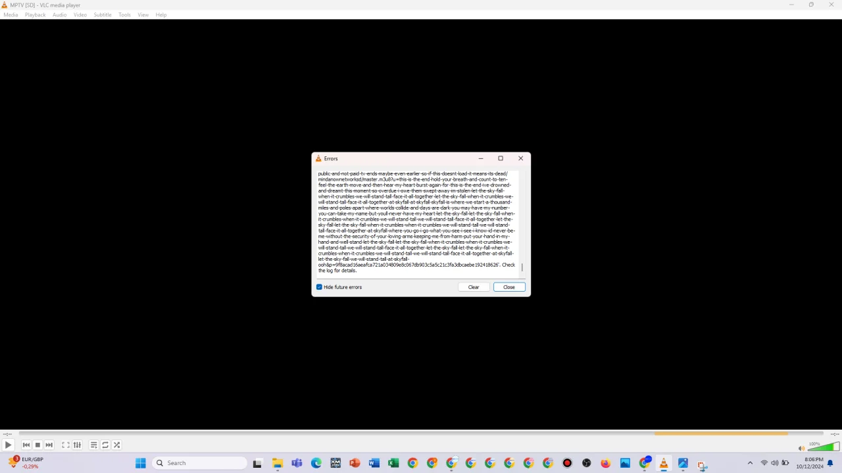Toggle loop/repeat mode
842x473 pixels.
coord(105,445)
